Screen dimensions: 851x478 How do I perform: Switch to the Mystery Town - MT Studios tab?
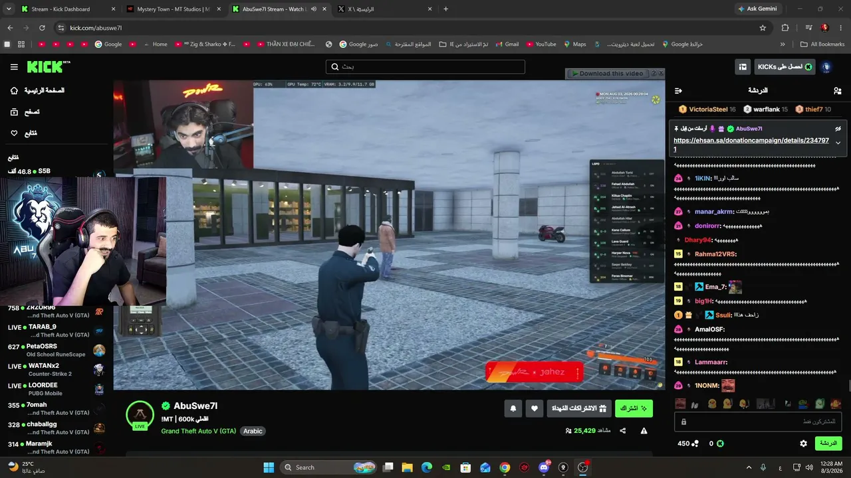pyautogui.click(x=173, y=9)
